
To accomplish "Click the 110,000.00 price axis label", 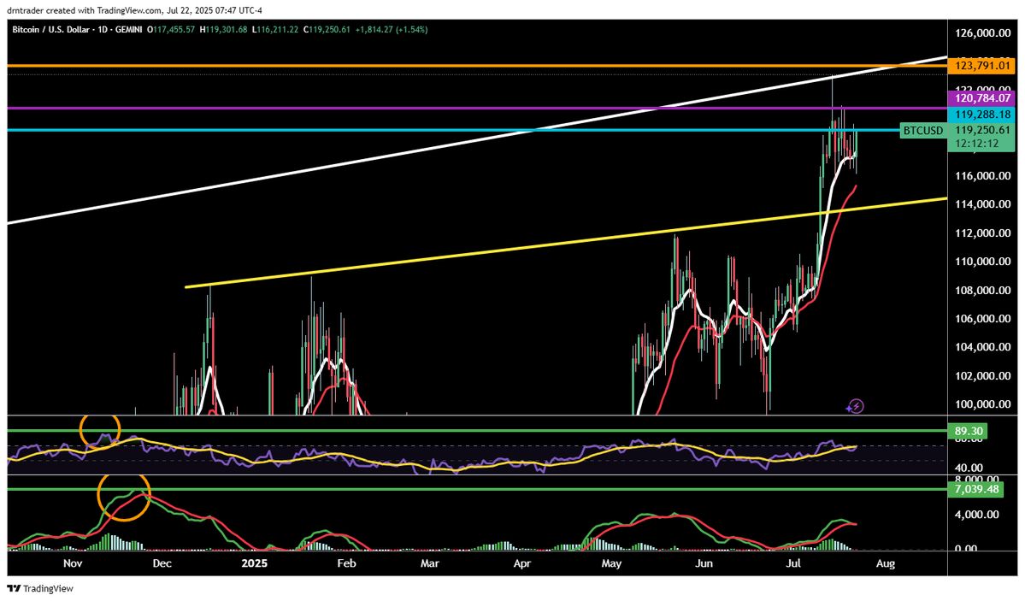I will (982, 262).
